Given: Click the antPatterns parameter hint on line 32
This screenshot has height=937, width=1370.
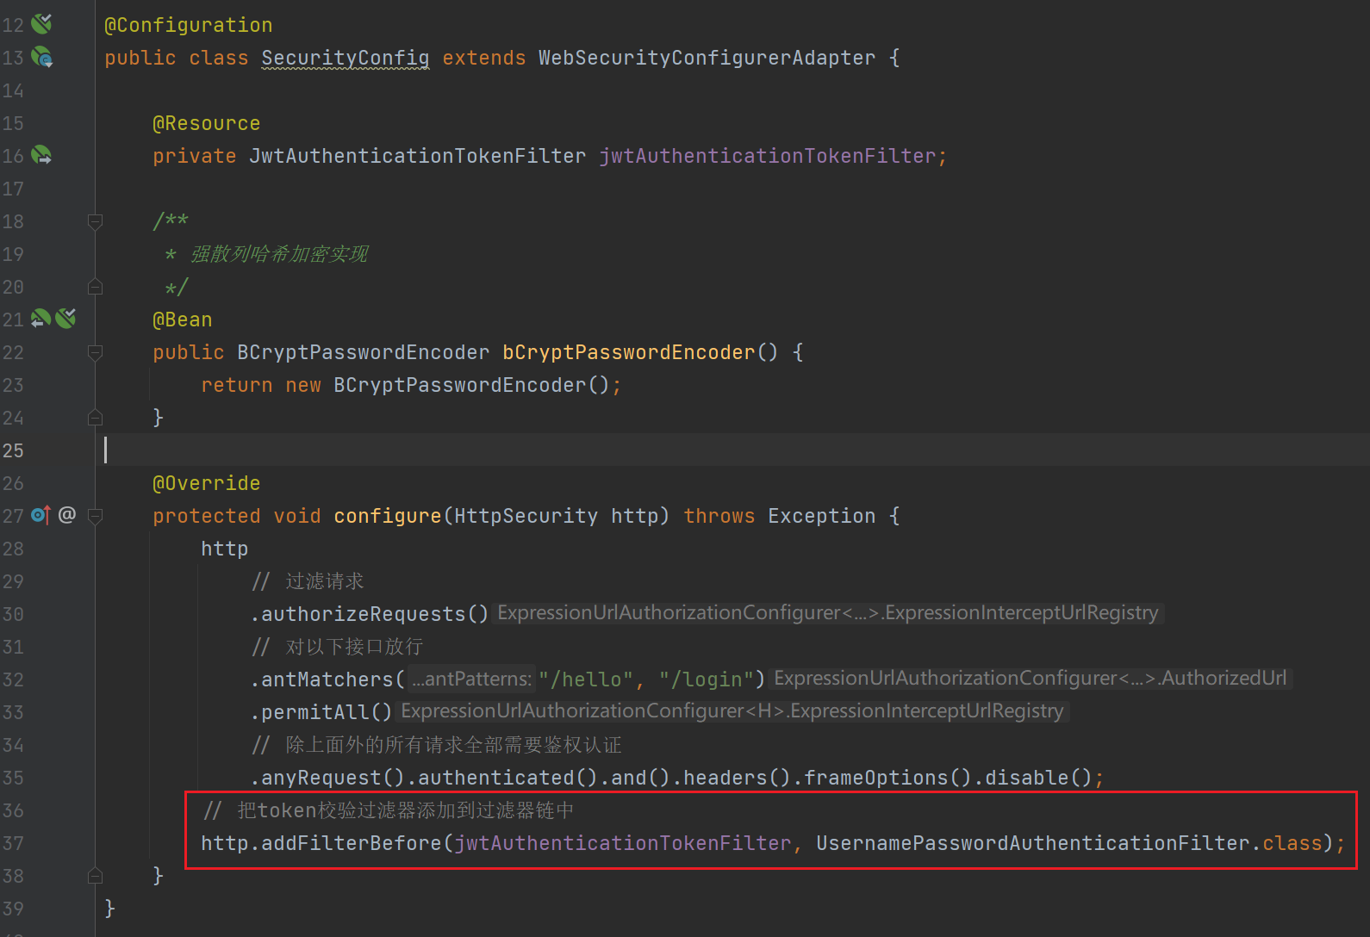Looking at the screenshot, I should click(x=471, y=679).
